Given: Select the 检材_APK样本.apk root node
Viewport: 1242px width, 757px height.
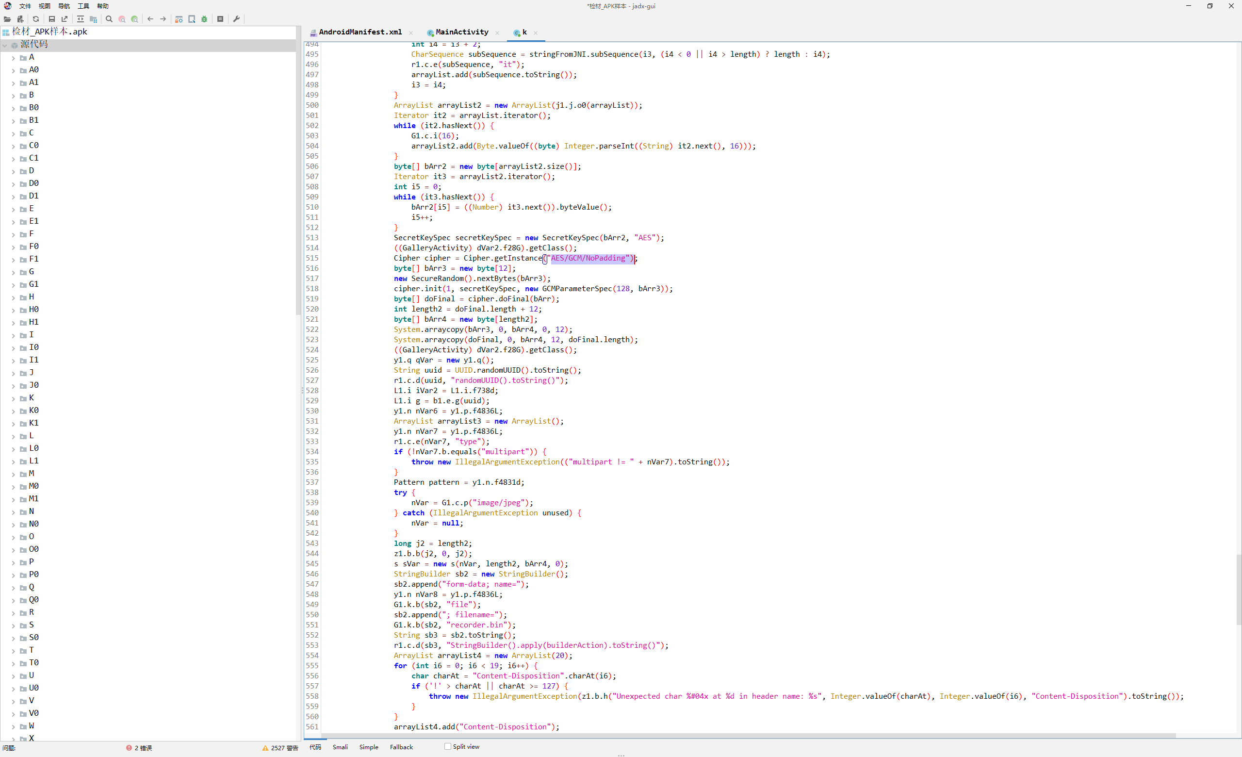Looking at the screenshot, I should tap(50, 32).
